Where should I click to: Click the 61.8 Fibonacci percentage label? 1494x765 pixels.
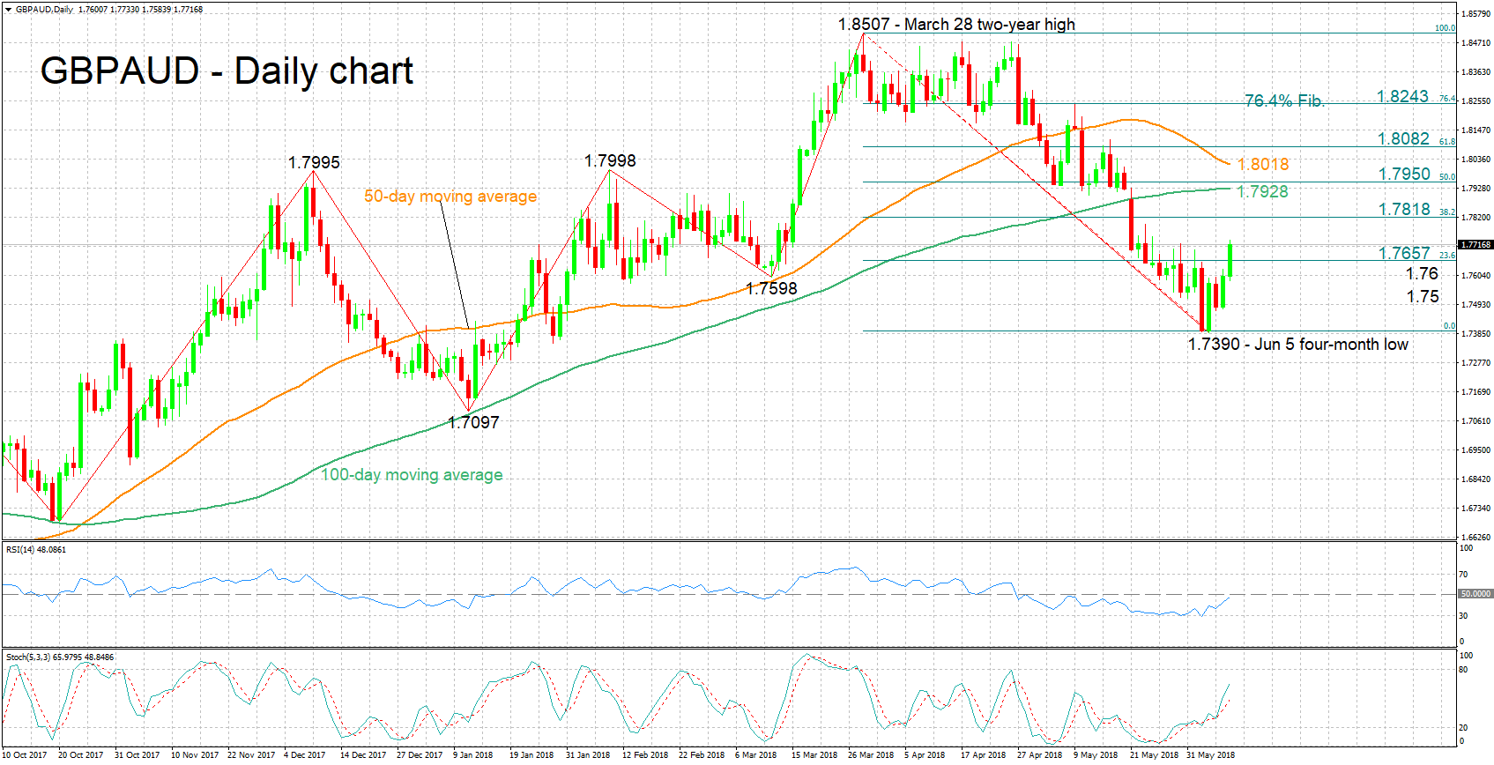(1447, 141)
